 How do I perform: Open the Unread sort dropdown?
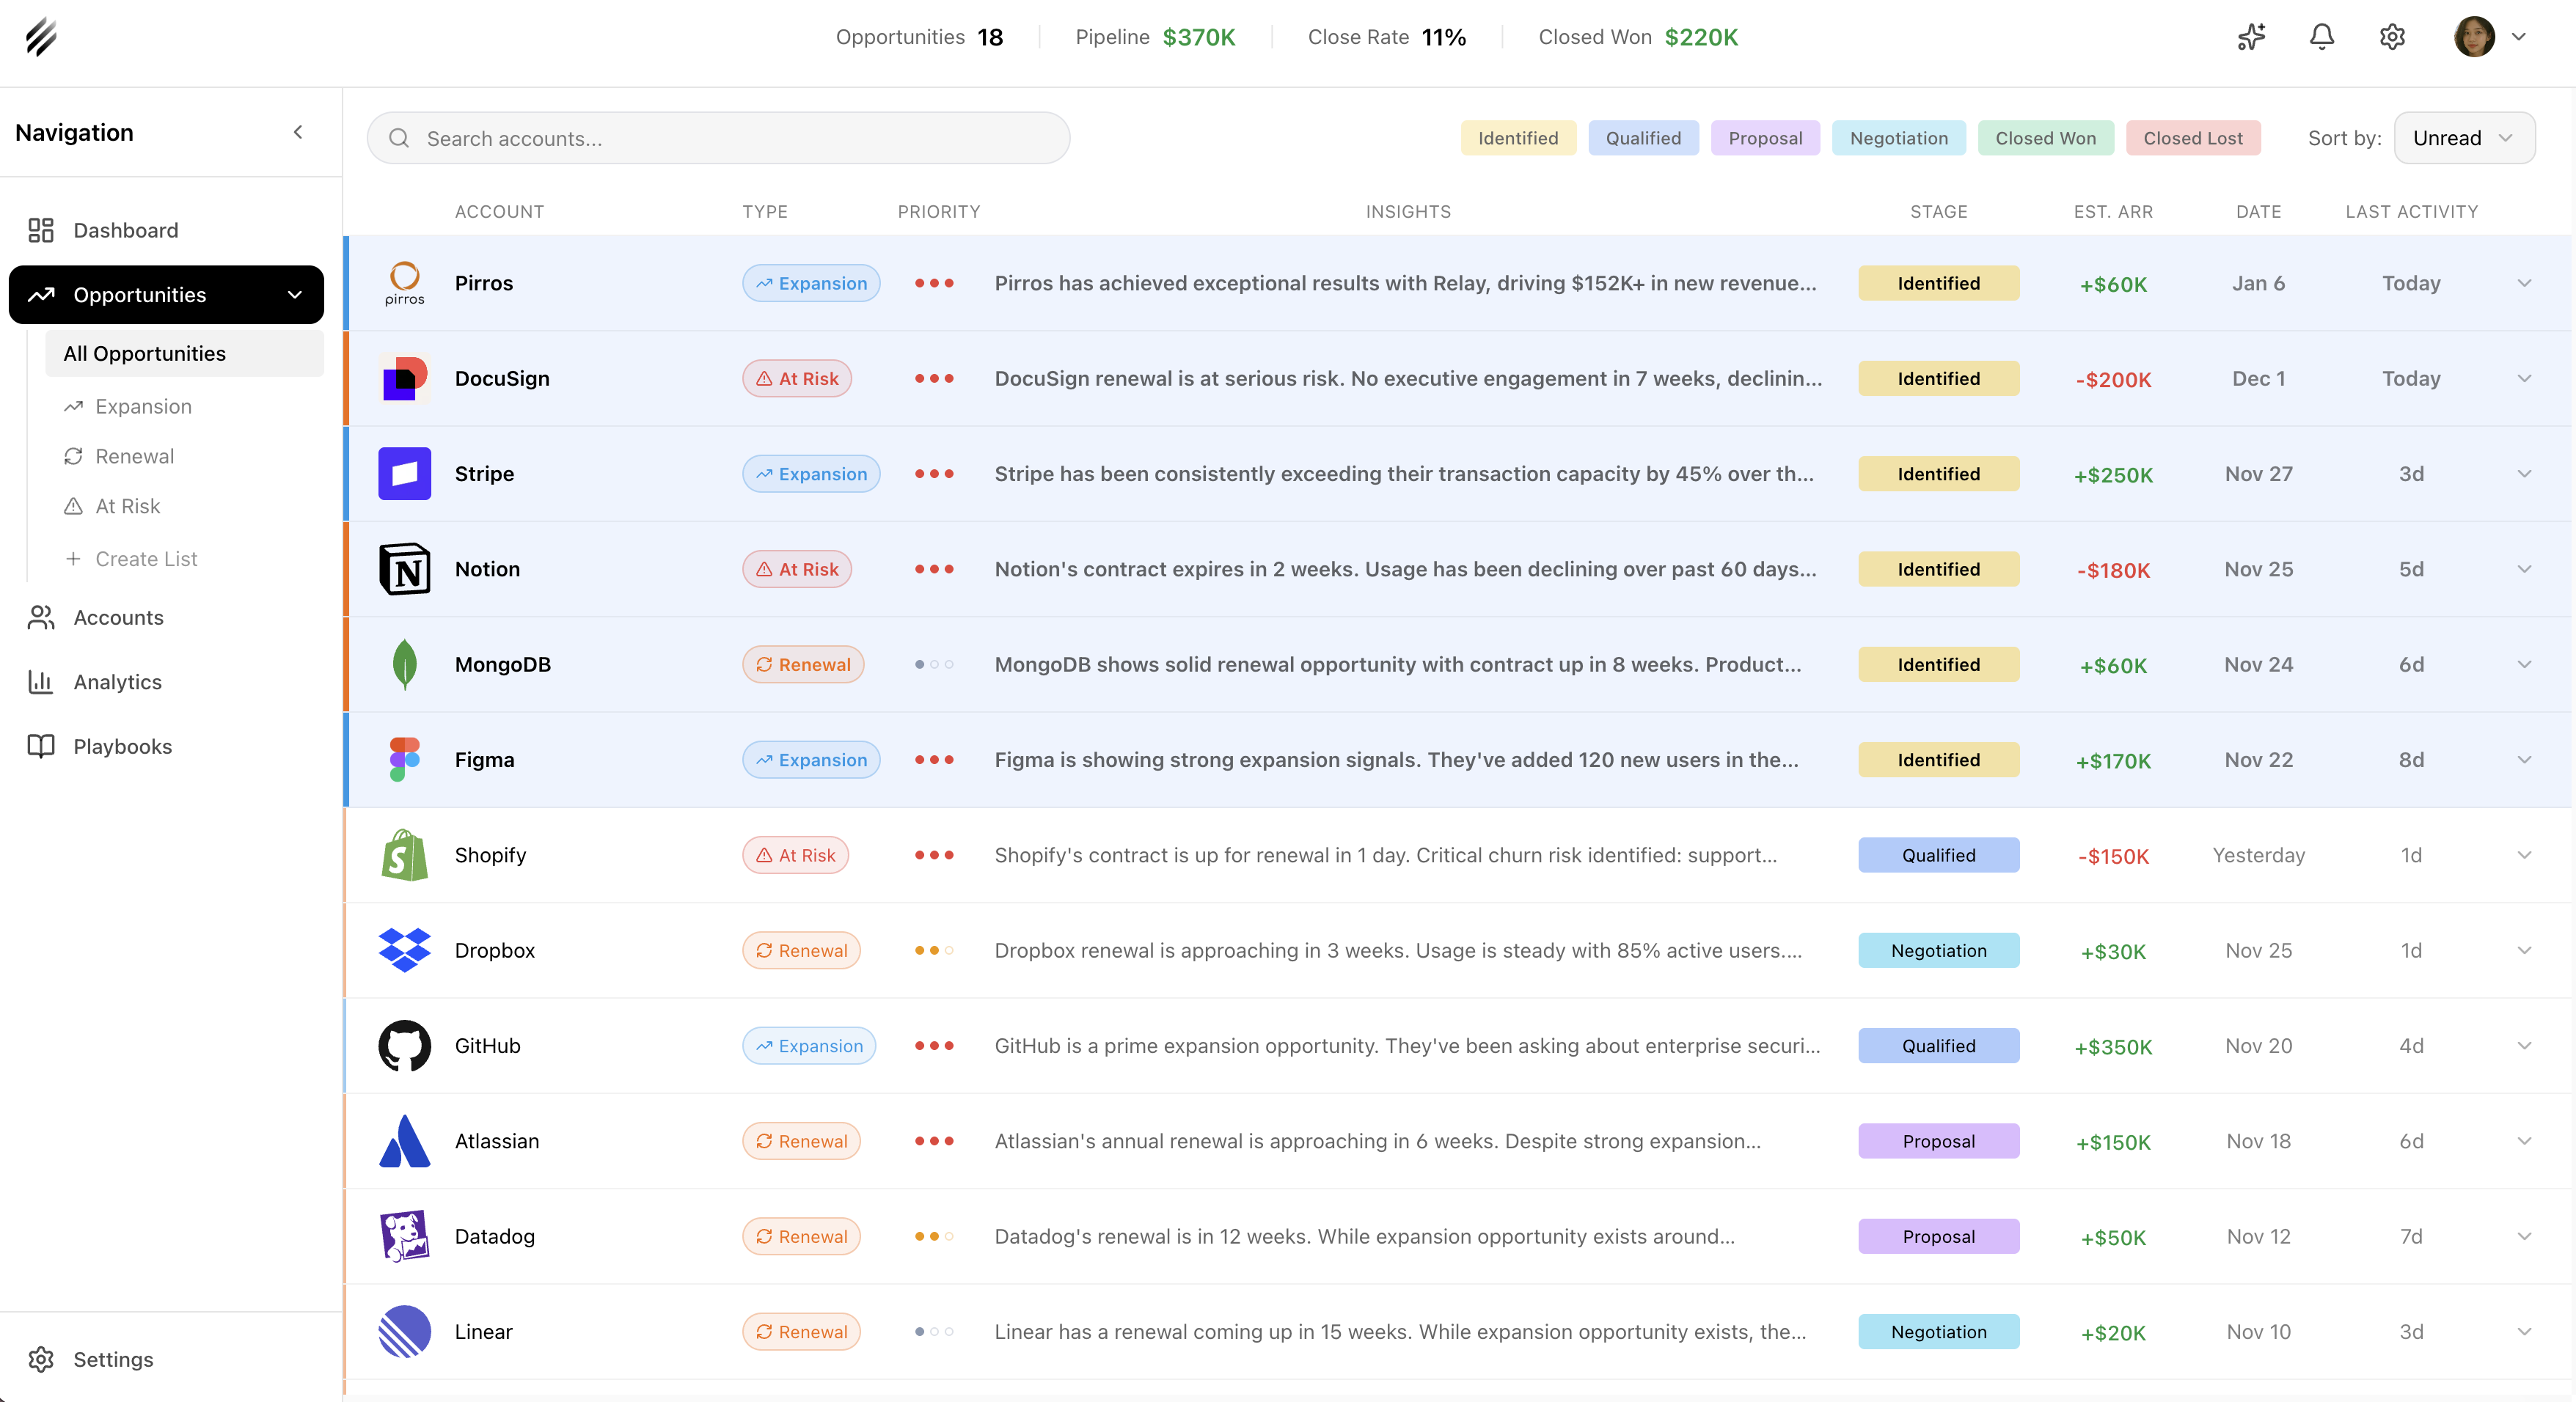point(2464,138)
